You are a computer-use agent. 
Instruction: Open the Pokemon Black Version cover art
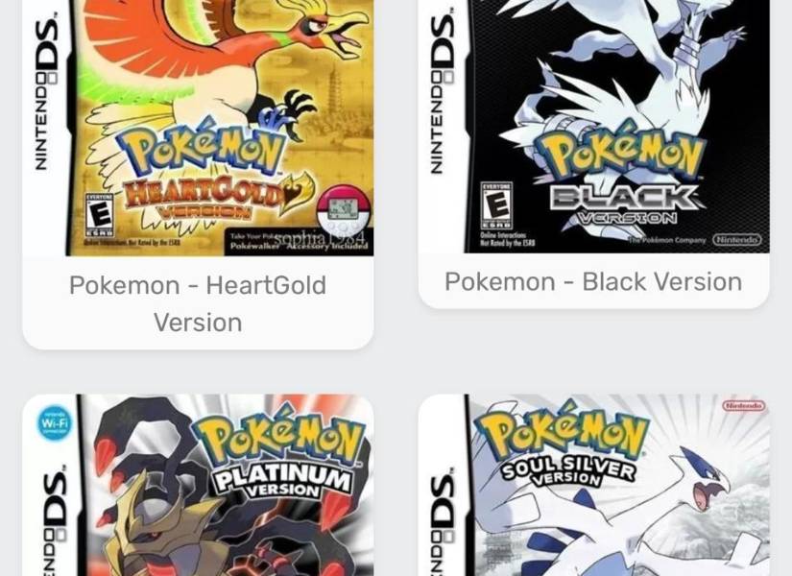point(594,127)
